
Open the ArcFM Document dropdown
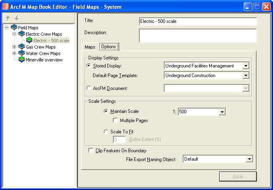pos(246,88)
